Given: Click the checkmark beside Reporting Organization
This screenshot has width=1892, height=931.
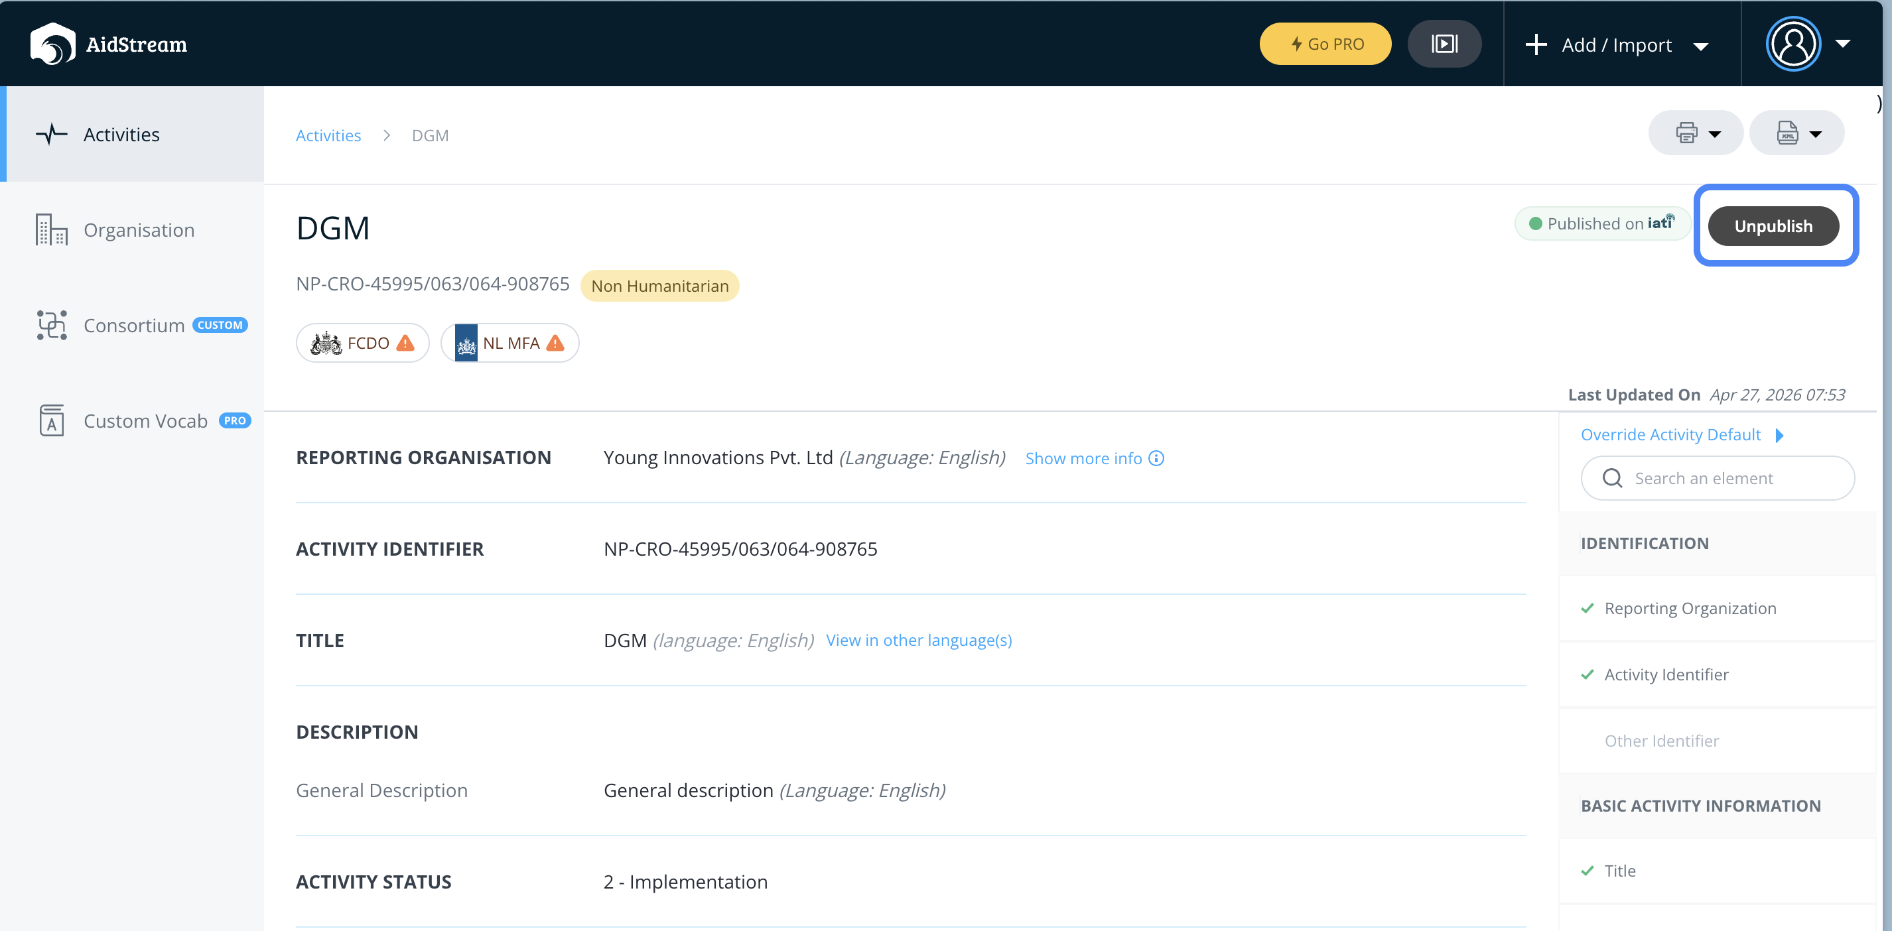Looking at the screenshot, I should 1588,608.
